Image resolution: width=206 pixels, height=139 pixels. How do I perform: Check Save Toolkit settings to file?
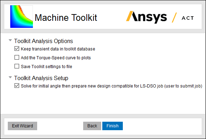point(17,66)
